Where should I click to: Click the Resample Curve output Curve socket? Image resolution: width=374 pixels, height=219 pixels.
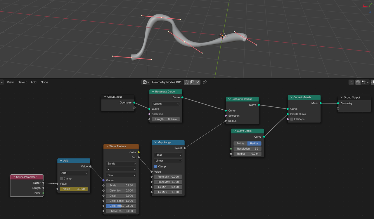182,97
